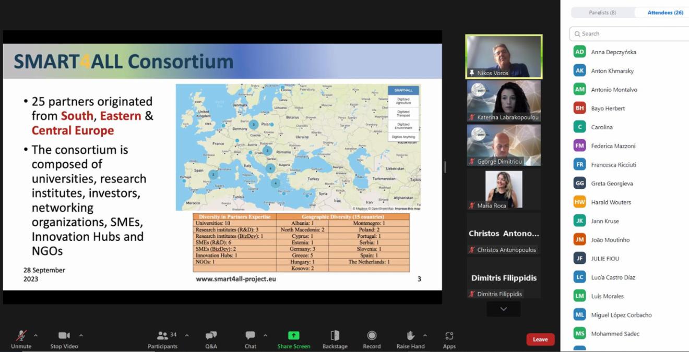Expand audio options arrow next to Unmute

point(35,335)
